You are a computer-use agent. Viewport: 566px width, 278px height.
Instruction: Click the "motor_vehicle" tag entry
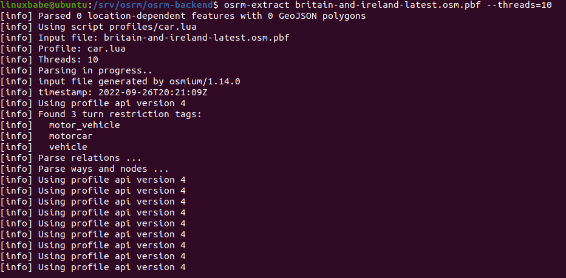click(x=84, y=125)
